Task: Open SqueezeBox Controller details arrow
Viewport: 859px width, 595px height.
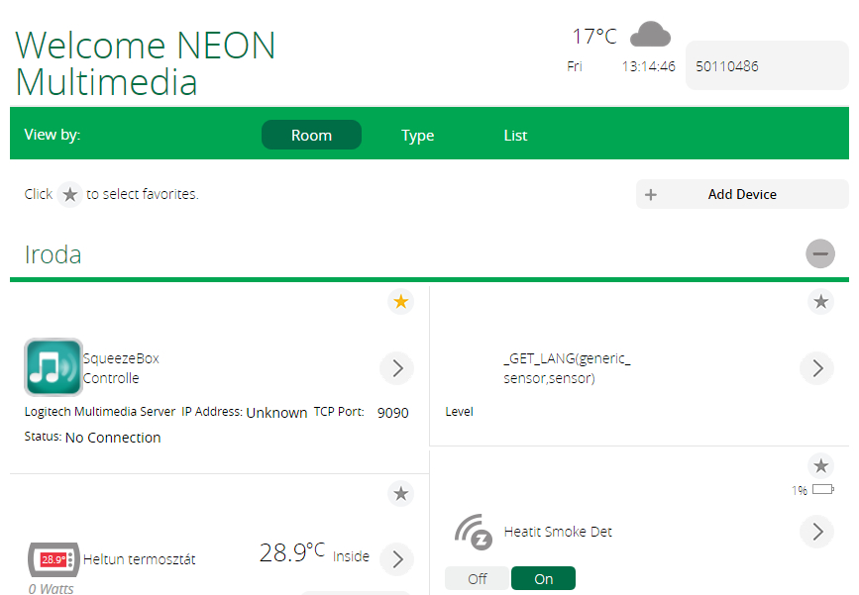Action: coord(396,368)
